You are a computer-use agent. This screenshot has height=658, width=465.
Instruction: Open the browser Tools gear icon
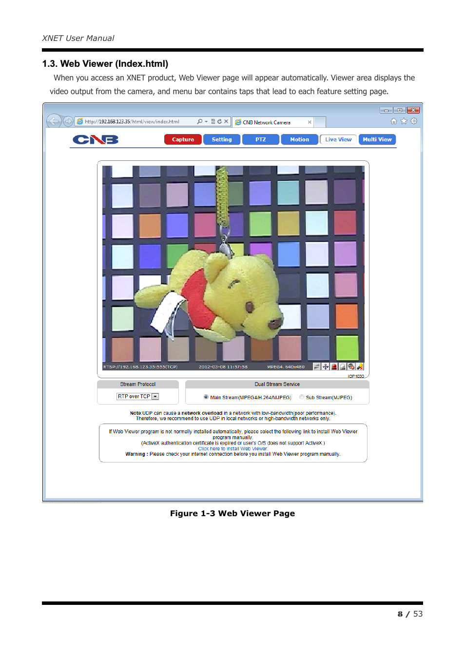click(414, 121)
